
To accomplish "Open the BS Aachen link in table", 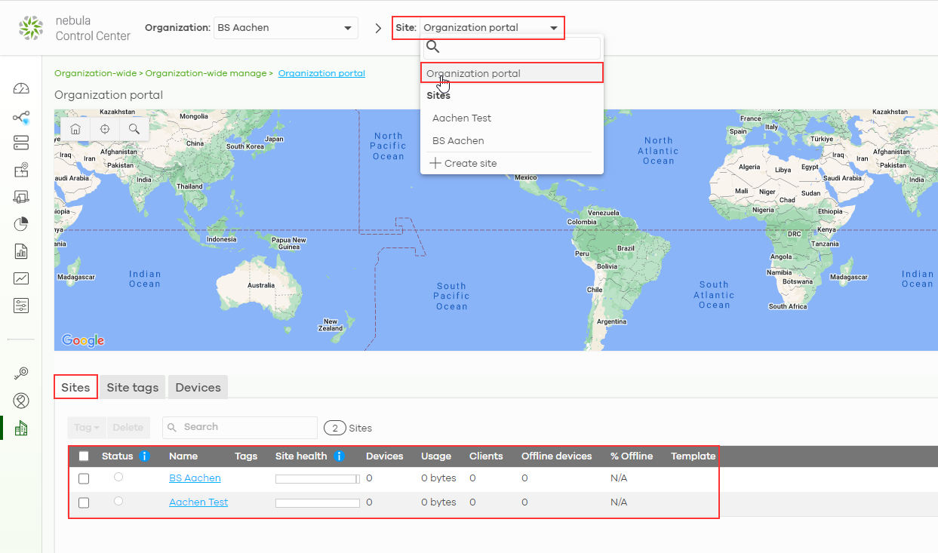I will pyautogui.click(x=195, y=478).
